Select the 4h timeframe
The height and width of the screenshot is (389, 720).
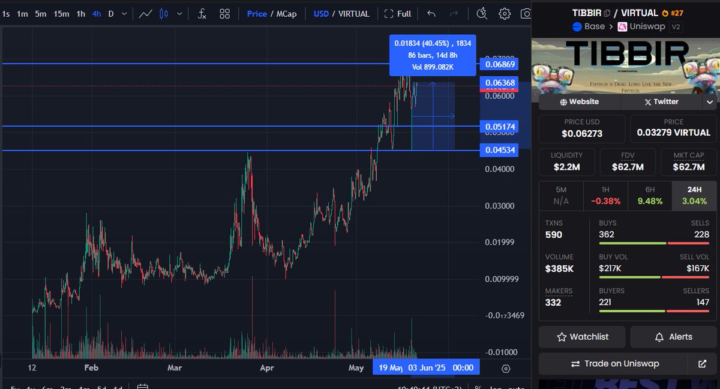click(97, 13)
